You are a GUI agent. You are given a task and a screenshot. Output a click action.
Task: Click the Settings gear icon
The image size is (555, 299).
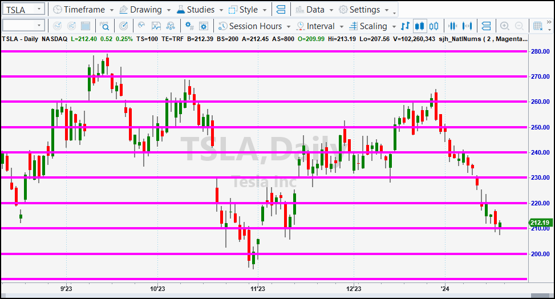(x=343, y=10)
